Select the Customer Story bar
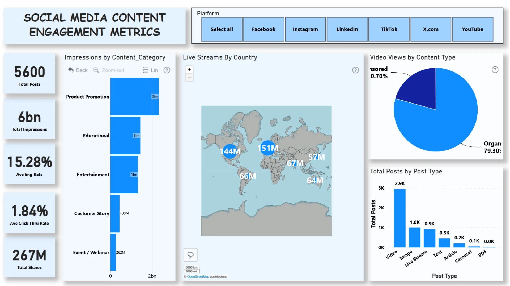The image size is (510, 286). tap(115, 213)
